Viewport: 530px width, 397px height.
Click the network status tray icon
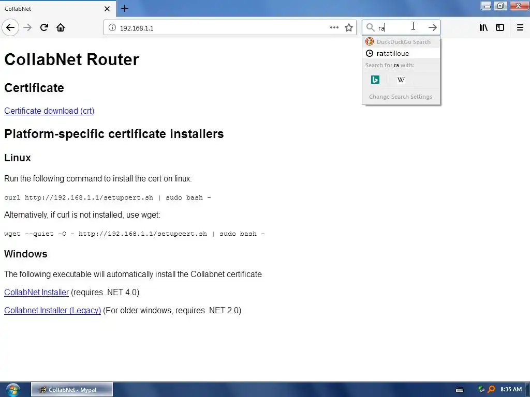pos(481,389)
